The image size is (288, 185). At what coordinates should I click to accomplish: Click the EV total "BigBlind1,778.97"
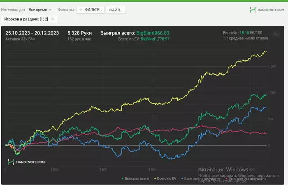155,39
